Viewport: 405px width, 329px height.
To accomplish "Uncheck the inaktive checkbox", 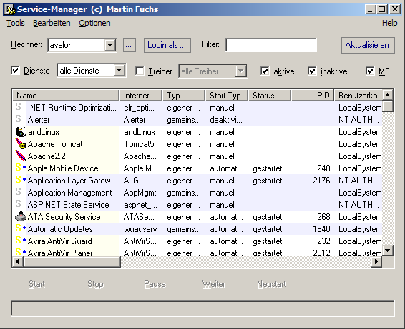I will pos(312,71).
